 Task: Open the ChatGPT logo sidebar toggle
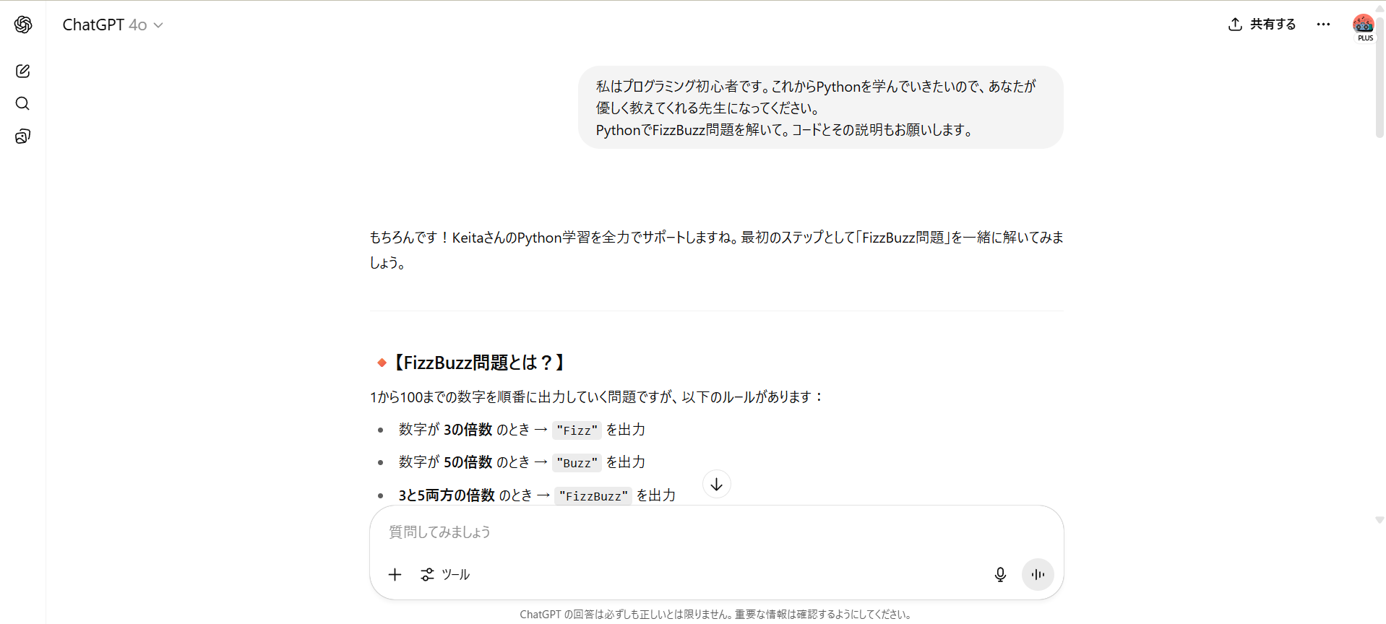[23, 25]
